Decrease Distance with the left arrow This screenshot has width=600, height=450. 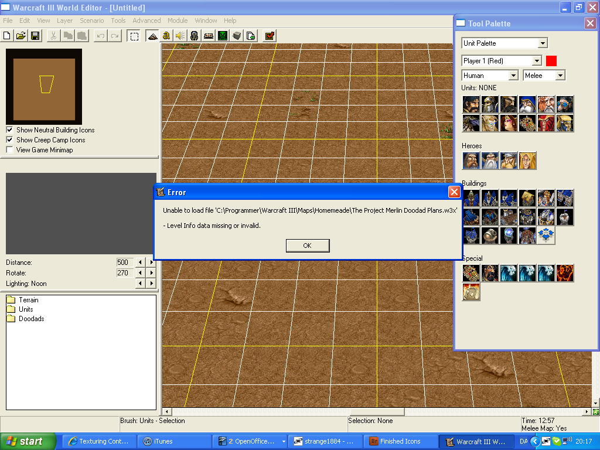click(141, 262)
